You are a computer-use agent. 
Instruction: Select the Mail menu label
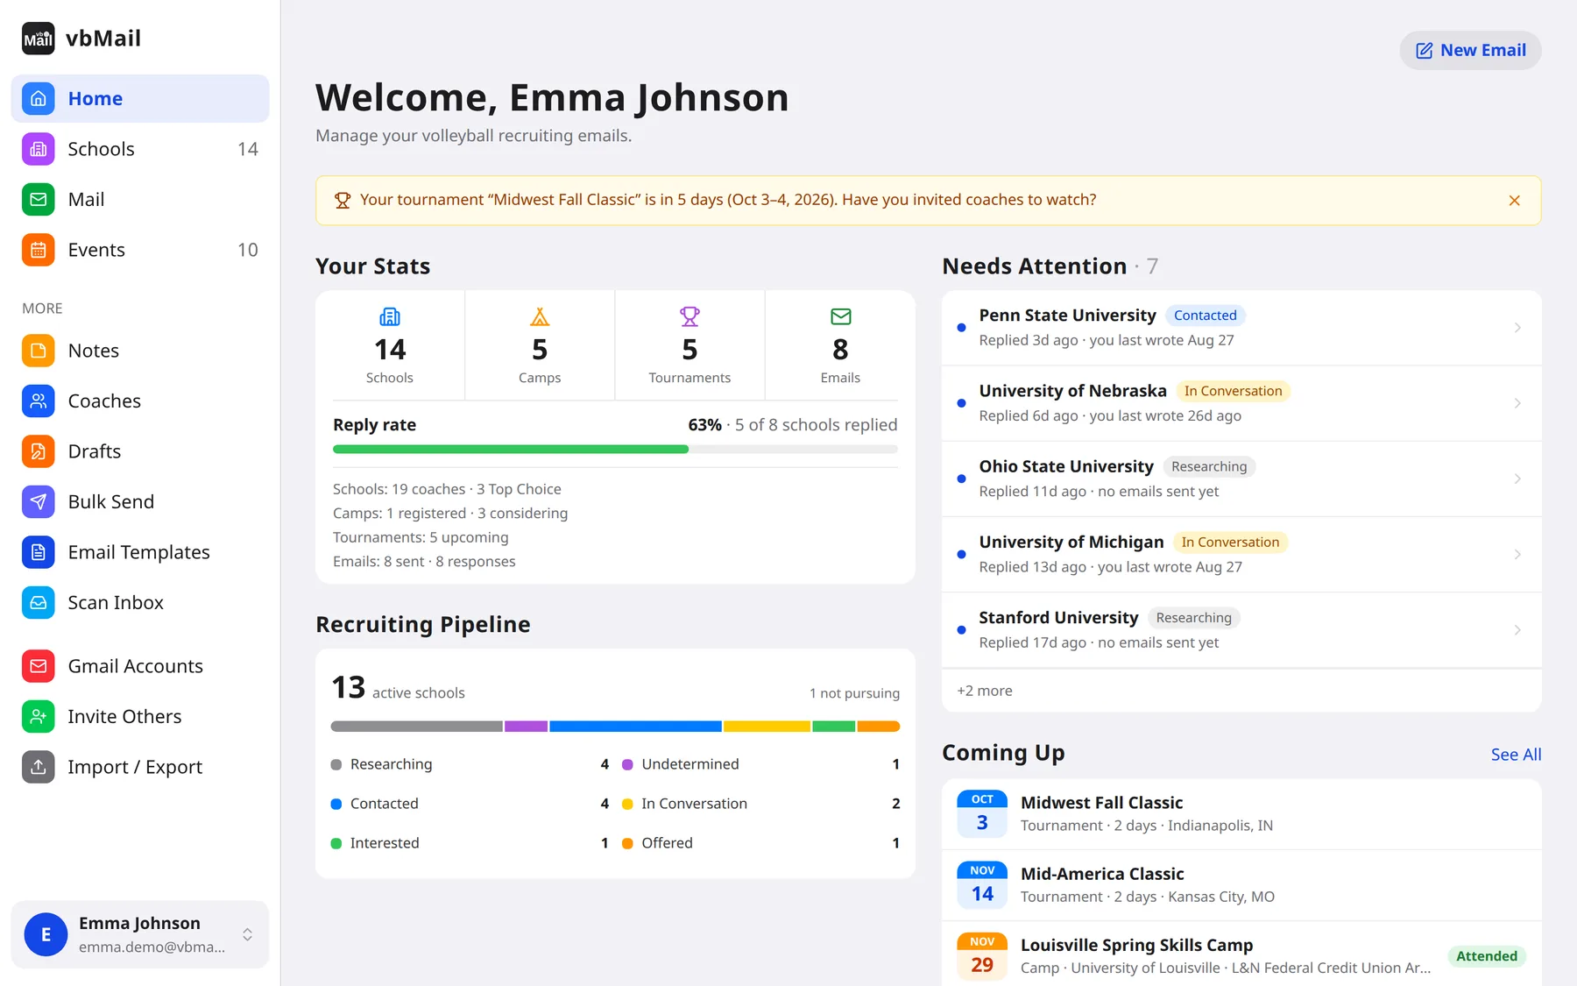click(x=86, y=199)
